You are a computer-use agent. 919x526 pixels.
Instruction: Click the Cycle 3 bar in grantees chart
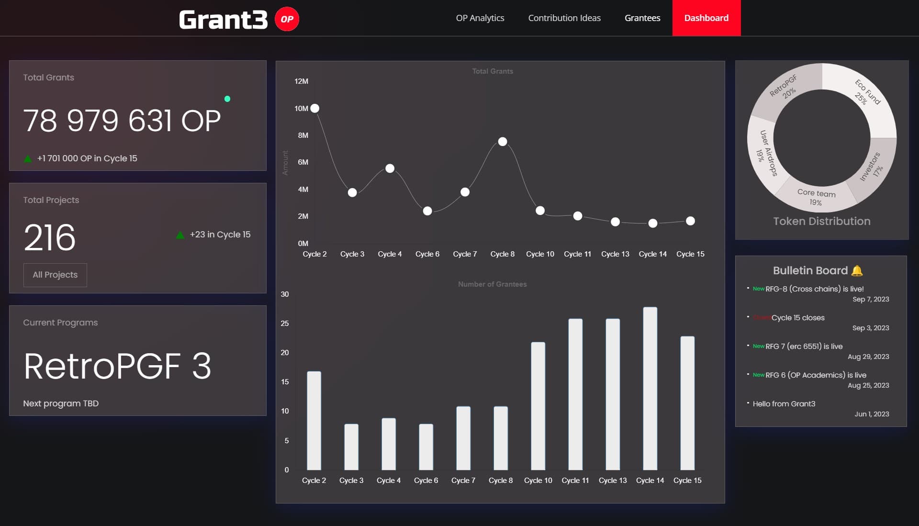coord(351,447)
